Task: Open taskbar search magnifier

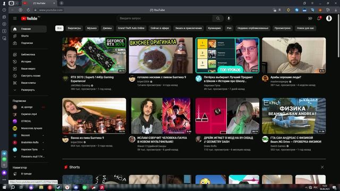Action: point(13,187)
